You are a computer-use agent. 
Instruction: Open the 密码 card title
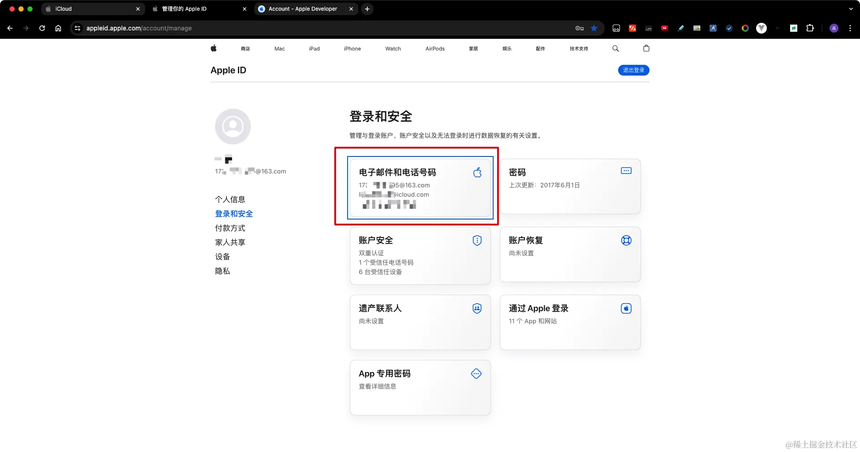point(517,172)
